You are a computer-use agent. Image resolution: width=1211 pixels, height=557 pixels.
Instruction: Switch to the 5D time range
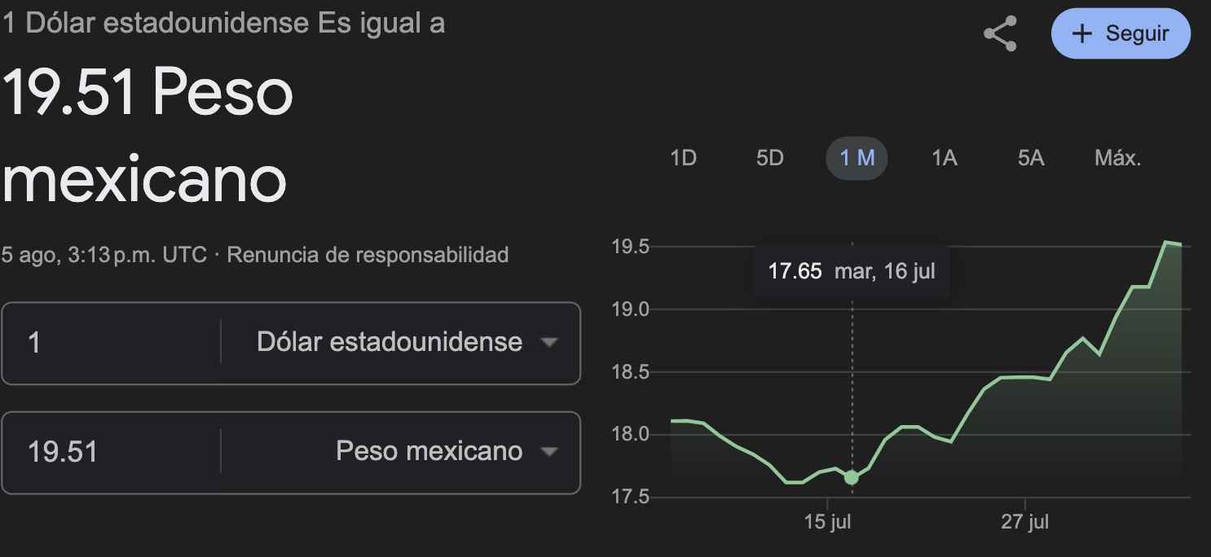[769, 158]
